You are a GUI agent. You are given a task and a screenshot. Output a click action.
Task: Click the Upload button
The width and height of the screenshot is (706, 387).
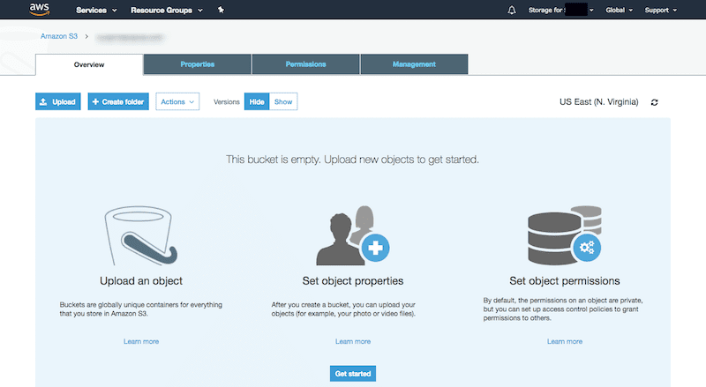click(57, 102)
